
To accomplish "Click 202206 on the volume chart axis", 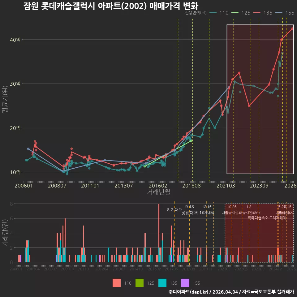I will 241,269.
